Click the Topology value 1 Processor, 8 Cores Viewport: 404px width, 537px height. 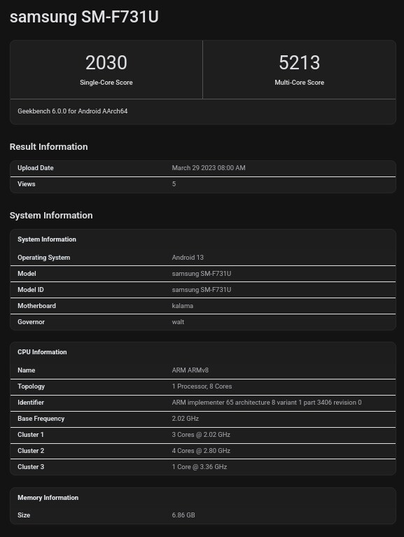tap(202, 386)
